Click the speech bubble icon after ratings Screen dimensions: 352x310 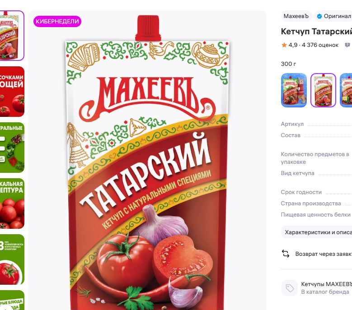[x=347, y=45]
